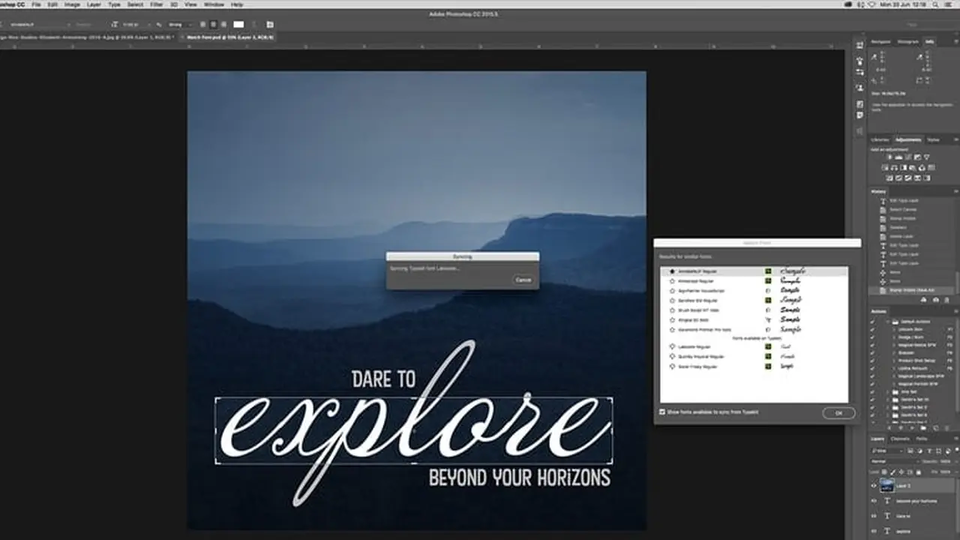Open the anti-aliasing dropdown in options bar
Image resolution: width=960 pixels, height=540 pixels.
[181, 24]
